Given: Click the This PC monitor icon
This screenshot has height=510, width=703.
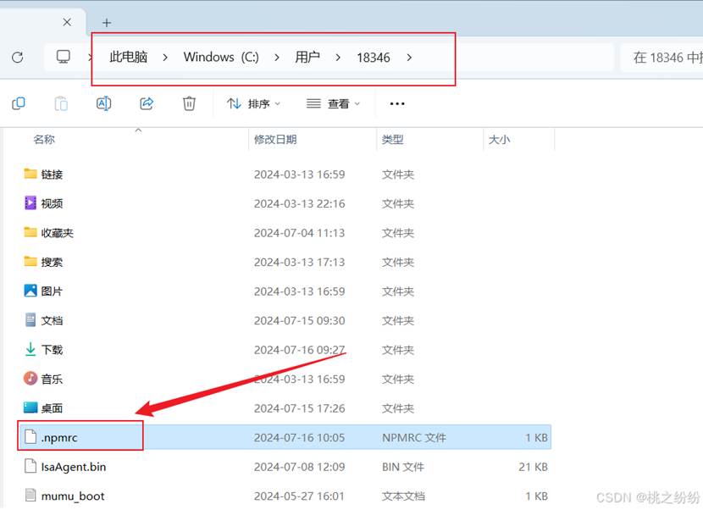Looking at the screenshot, I should tap(64, 57).
